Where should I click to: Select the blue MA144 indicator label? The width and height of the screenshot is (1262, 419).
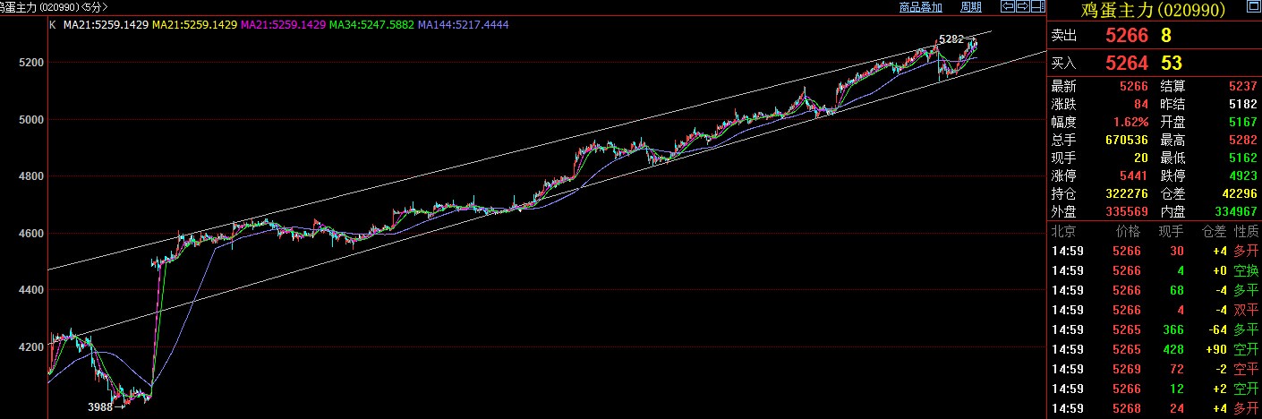[464, 25]
